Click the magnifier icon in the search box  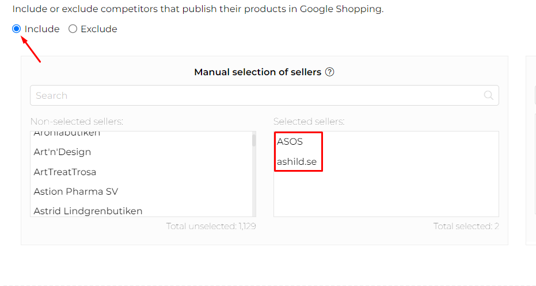489,95
